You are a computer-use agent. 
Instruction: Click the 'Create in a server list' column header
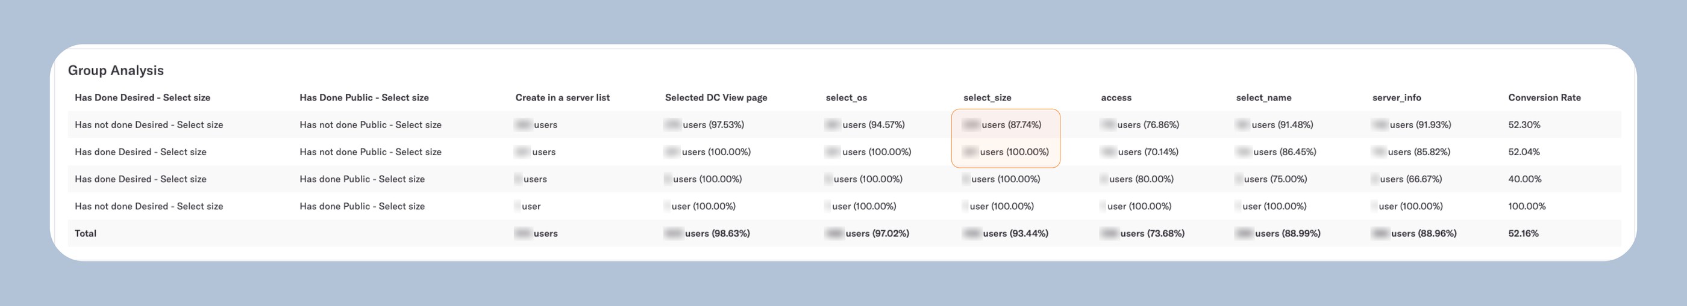coord(563,97)
